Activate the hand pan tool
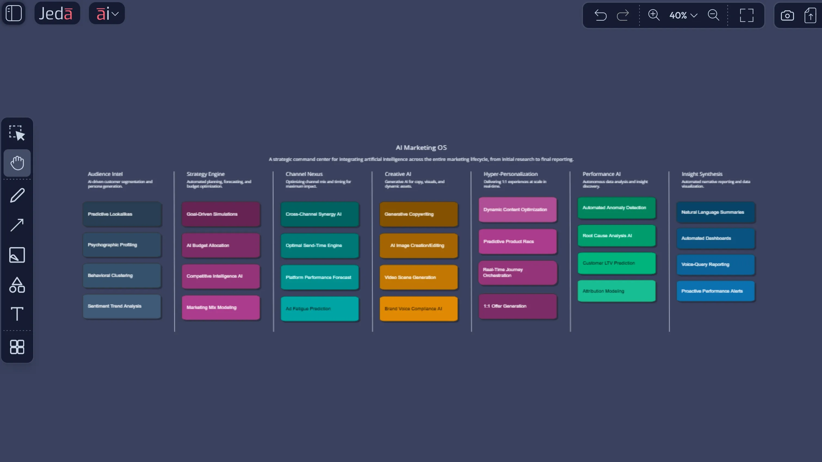 17,163
